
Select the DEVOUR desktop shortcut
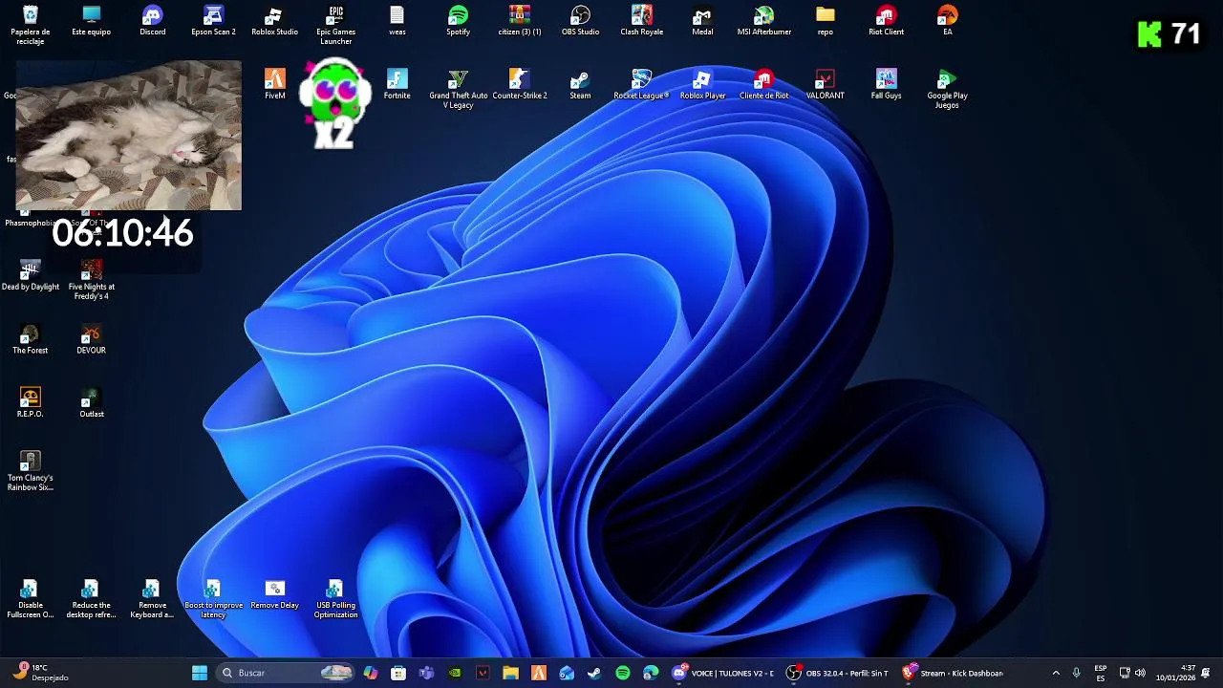point(92,339)
